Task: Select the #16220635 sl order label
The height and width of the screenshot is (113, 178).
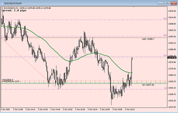Action: coord(8,80)
